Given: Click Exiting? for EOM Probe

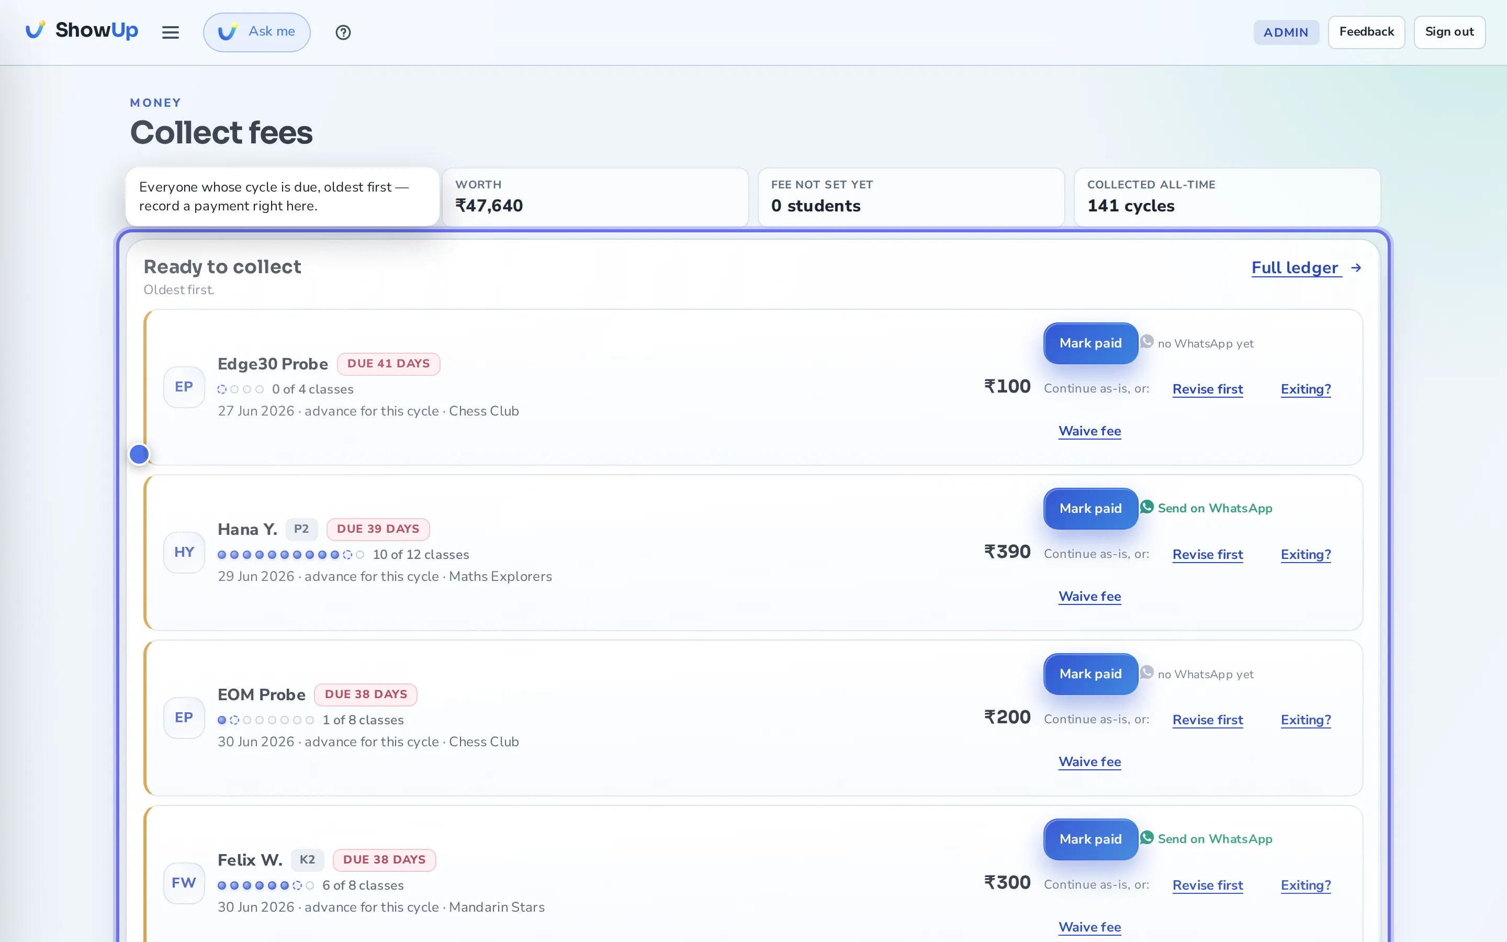Looking at the screenshot, I should pyautogui.click(x=1306, y=720).
